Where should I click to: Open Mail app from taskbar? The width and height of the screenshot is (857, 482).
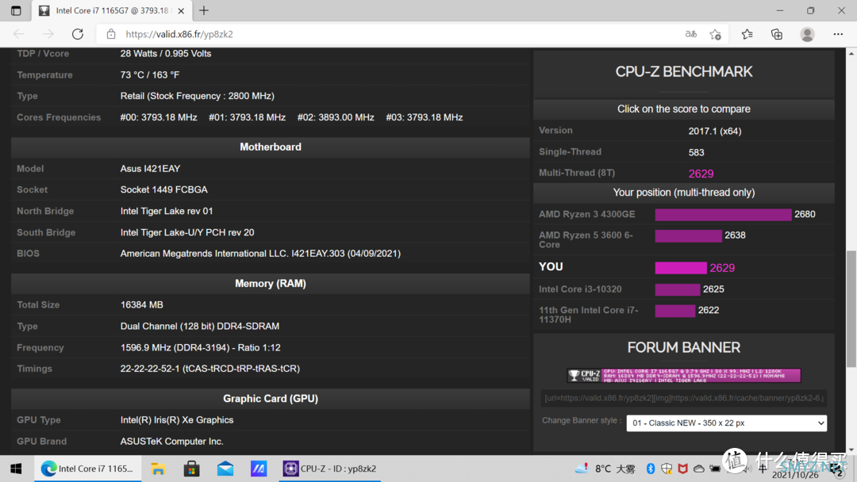pos(225,469)
